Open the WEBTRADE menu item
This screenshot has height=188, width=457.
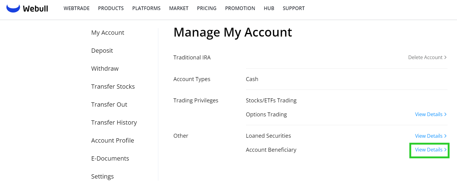click(x=76, y=9)
